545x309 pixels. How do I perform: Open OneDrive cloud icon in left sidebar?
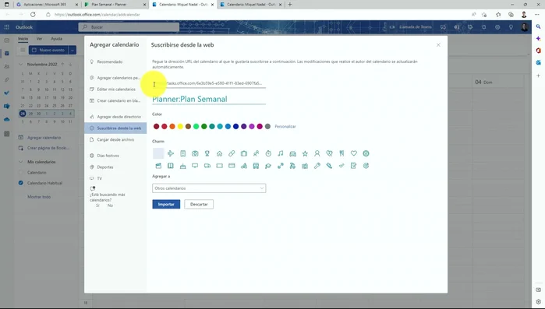(x=6, y=119)
